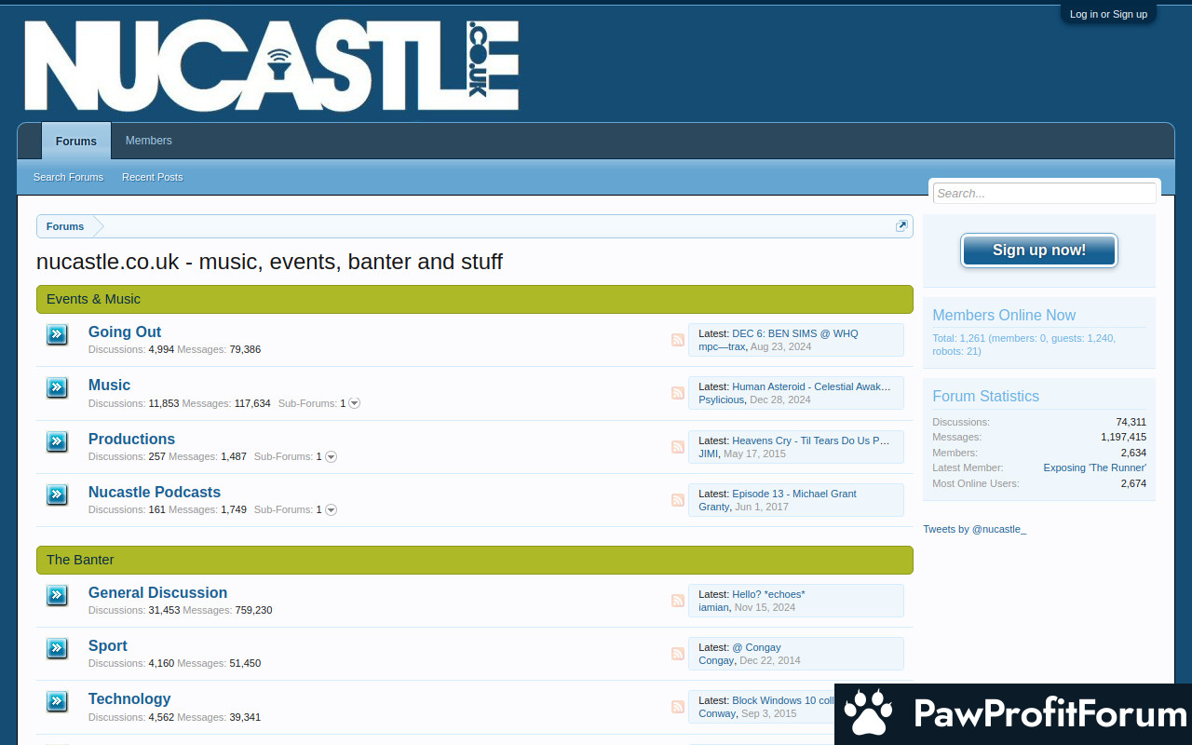Click RSS icon next to General Discussion
This screenshot has width=1192, height=745.
(x=678, y=601)
